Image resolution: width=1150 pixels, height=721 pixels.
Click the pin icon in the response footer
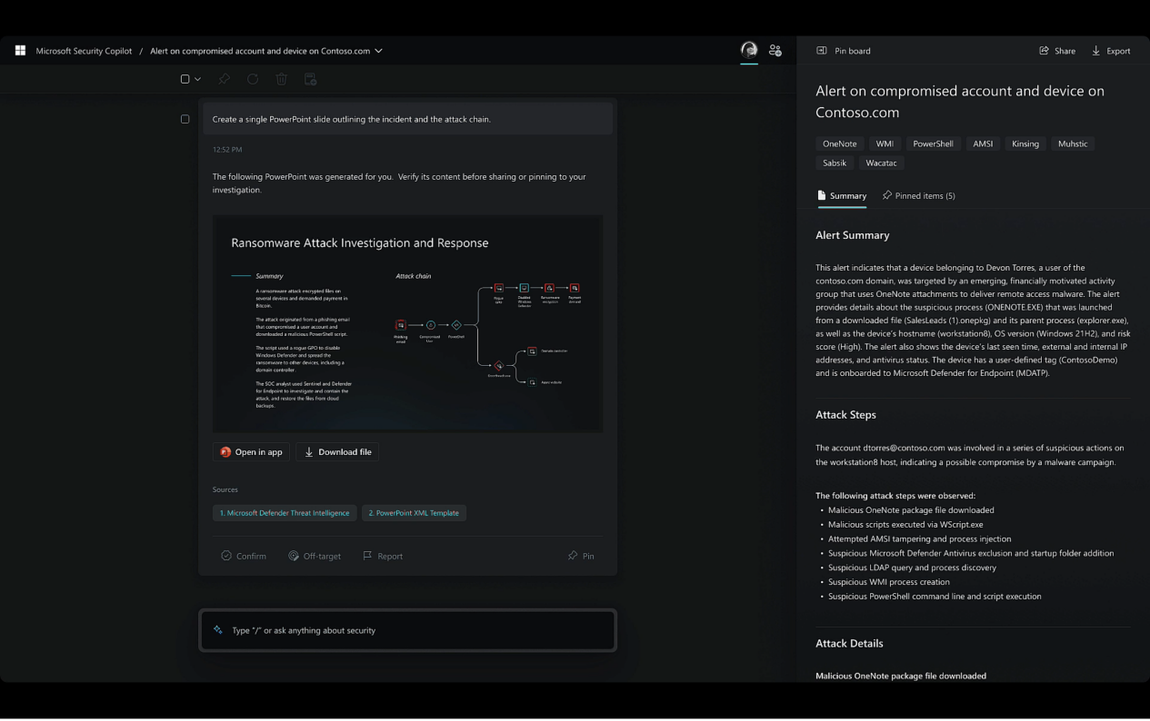(x=573, y=556)
